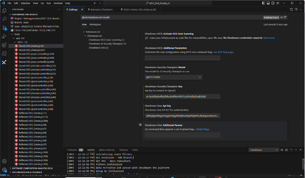
Task: Go forward using title bar arrow
Action: point(100,3)
